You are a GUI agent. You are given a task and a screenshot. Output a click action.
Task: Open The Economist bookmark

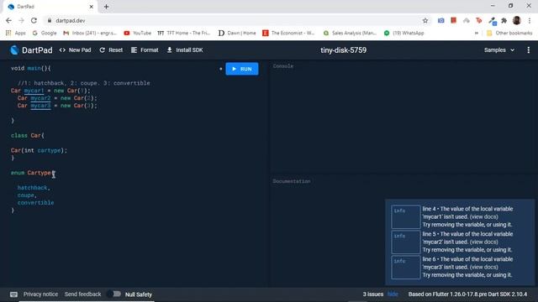288,33
